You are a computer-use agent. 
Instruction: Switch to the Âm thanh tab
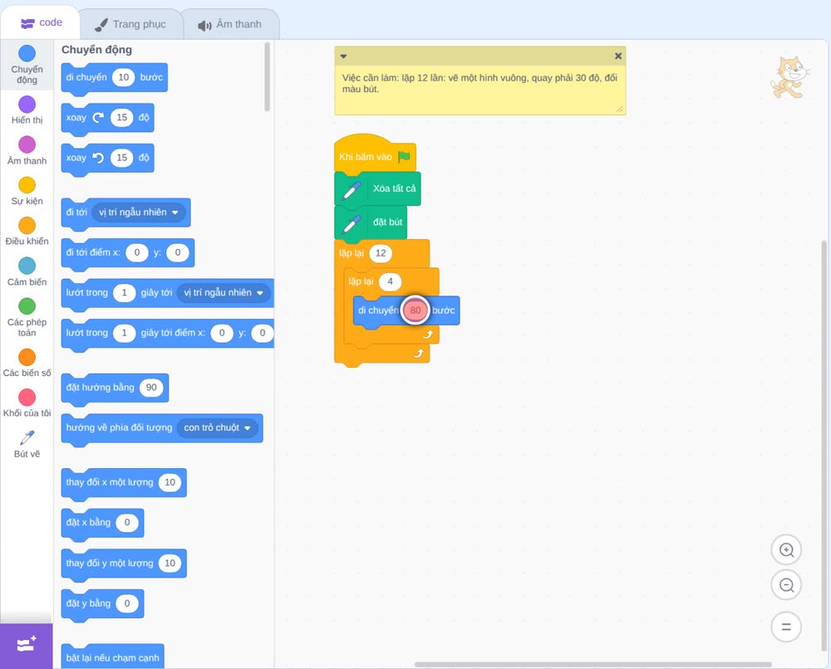[230, 24]
